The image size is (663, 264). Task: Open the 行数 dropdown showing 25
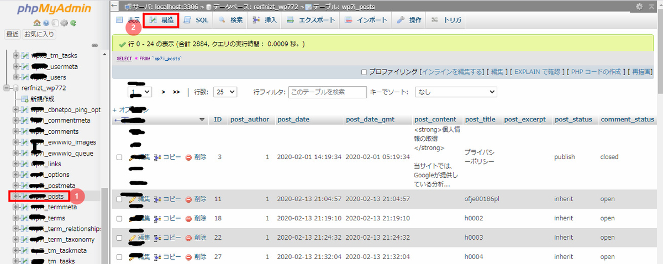pyautogui.click(x=225, y=92)
